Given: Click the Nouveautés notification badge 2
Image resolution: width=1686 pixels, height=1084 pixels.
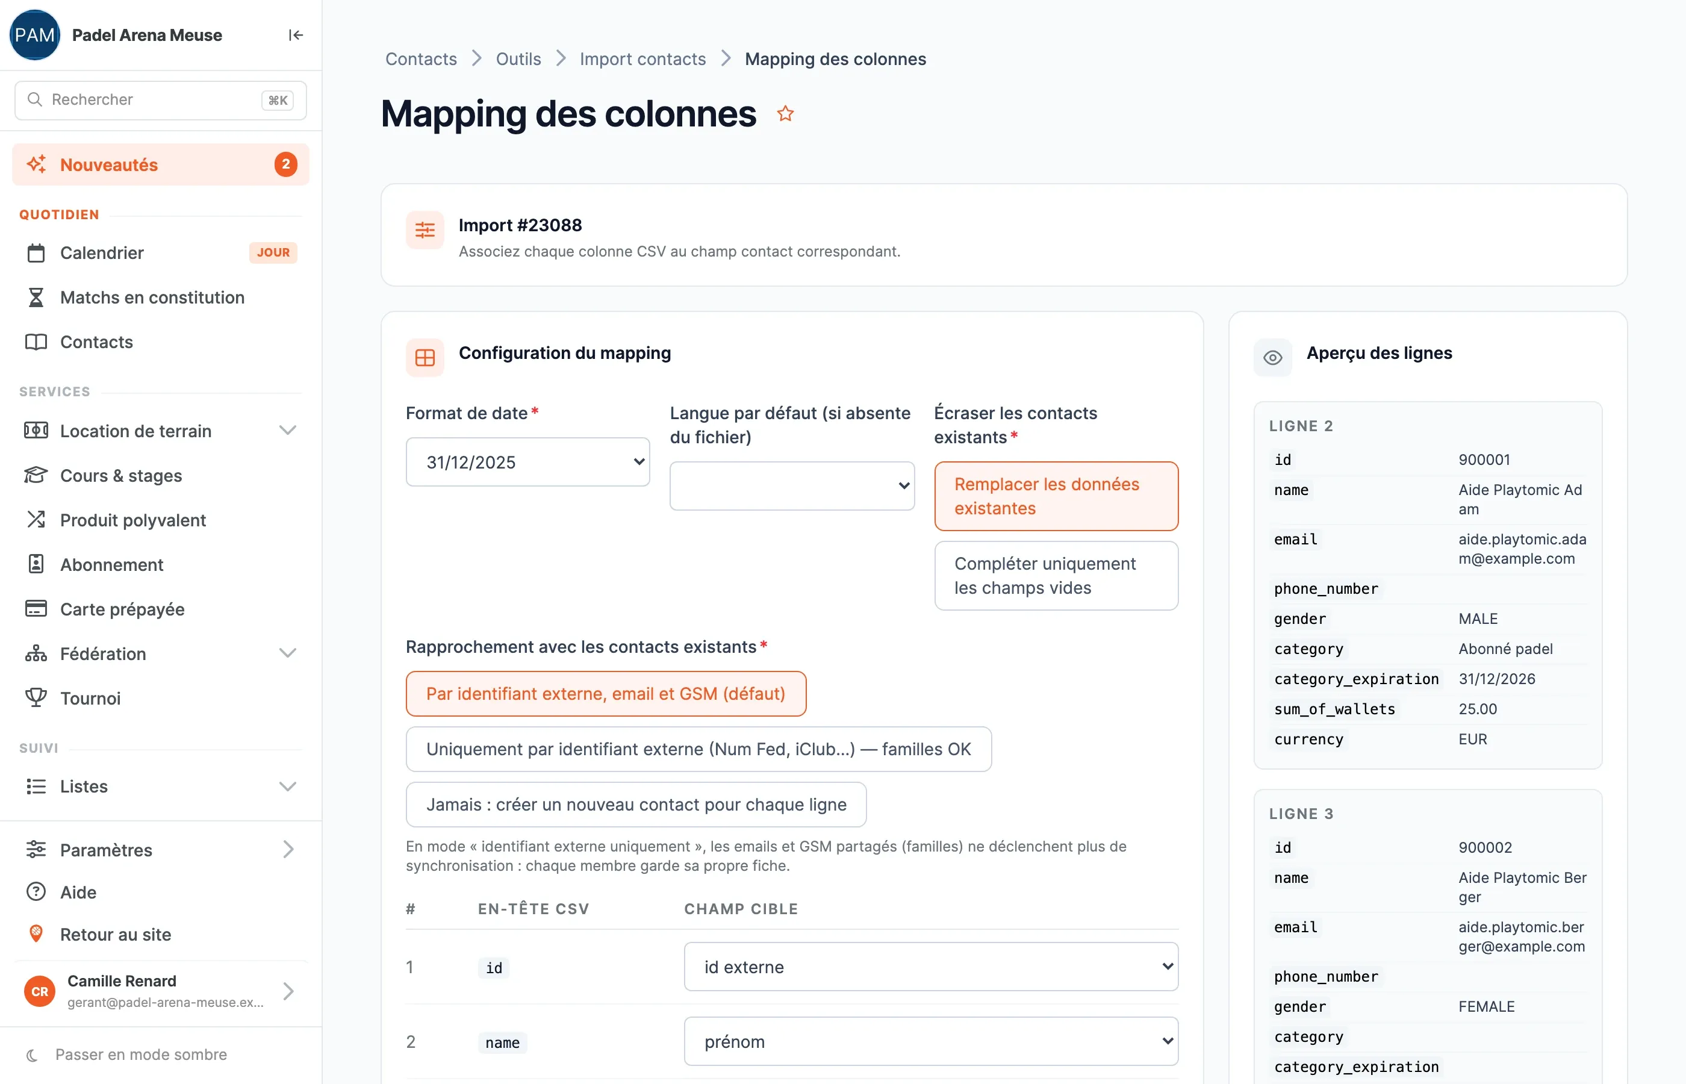Looking at the screenshot, I should tap(285, 165).
